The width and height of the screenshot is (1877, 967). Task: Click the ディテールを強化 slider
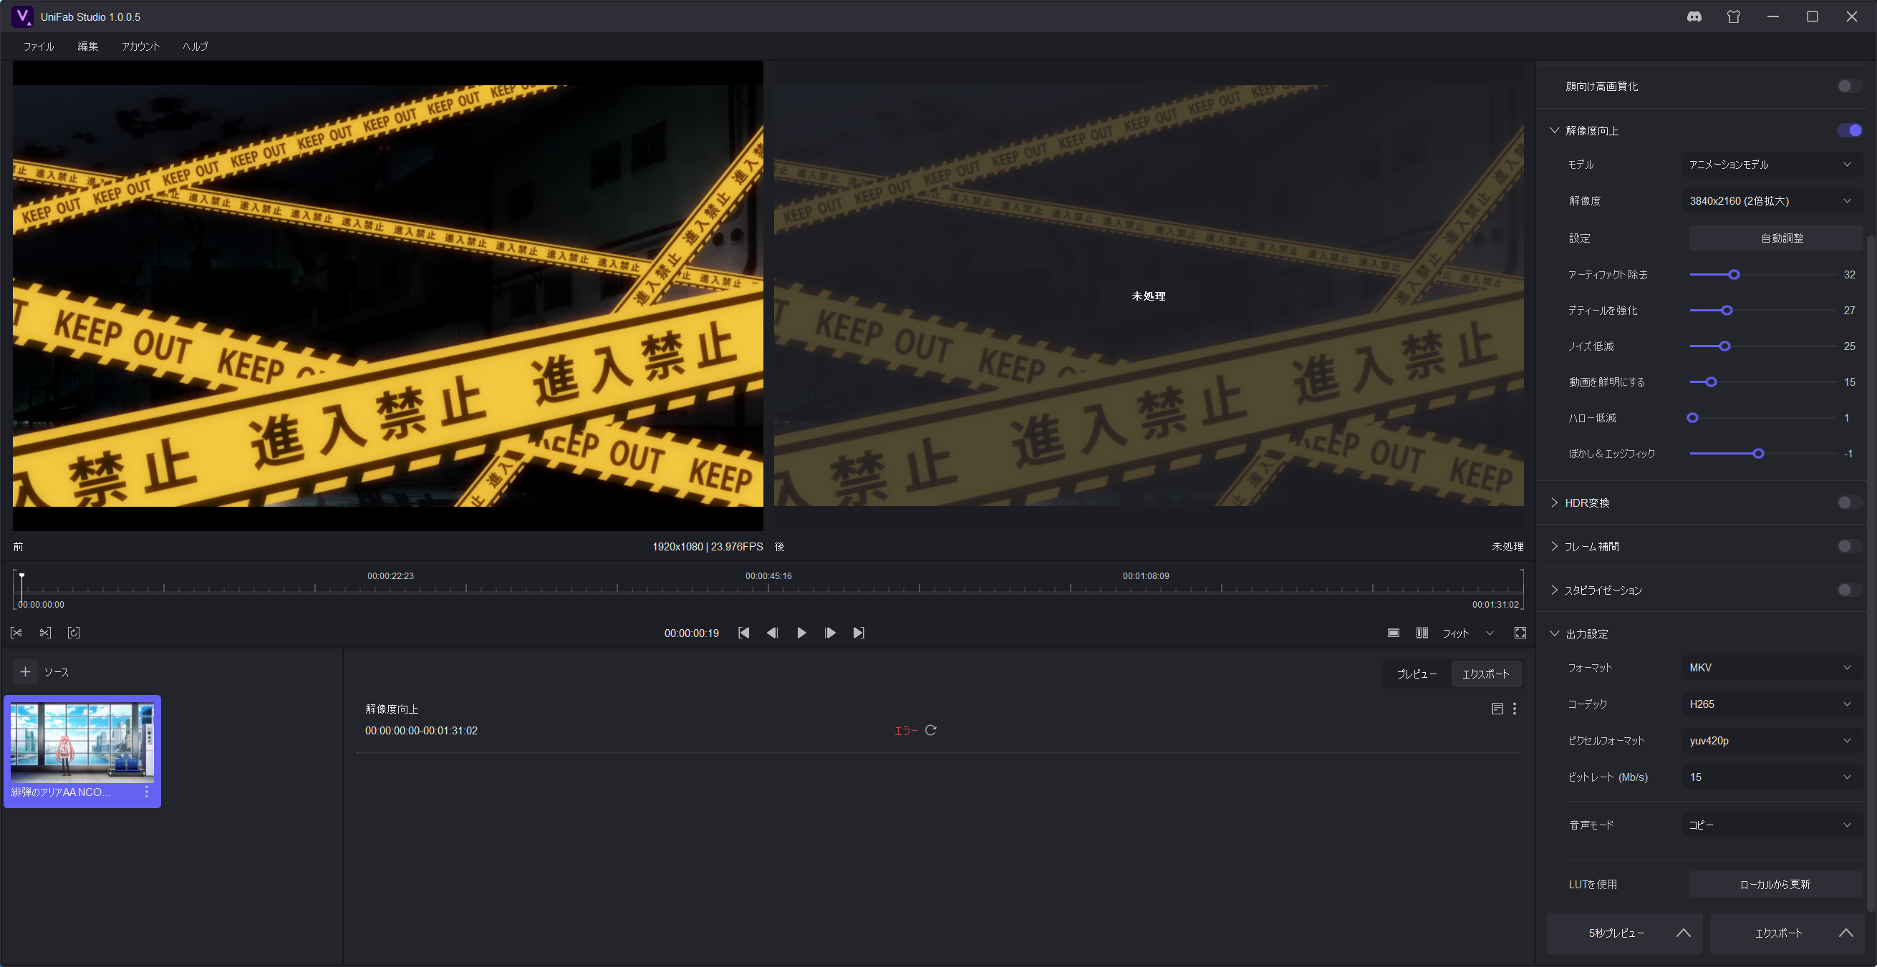pyautogui.click(x=1762, y=310)
